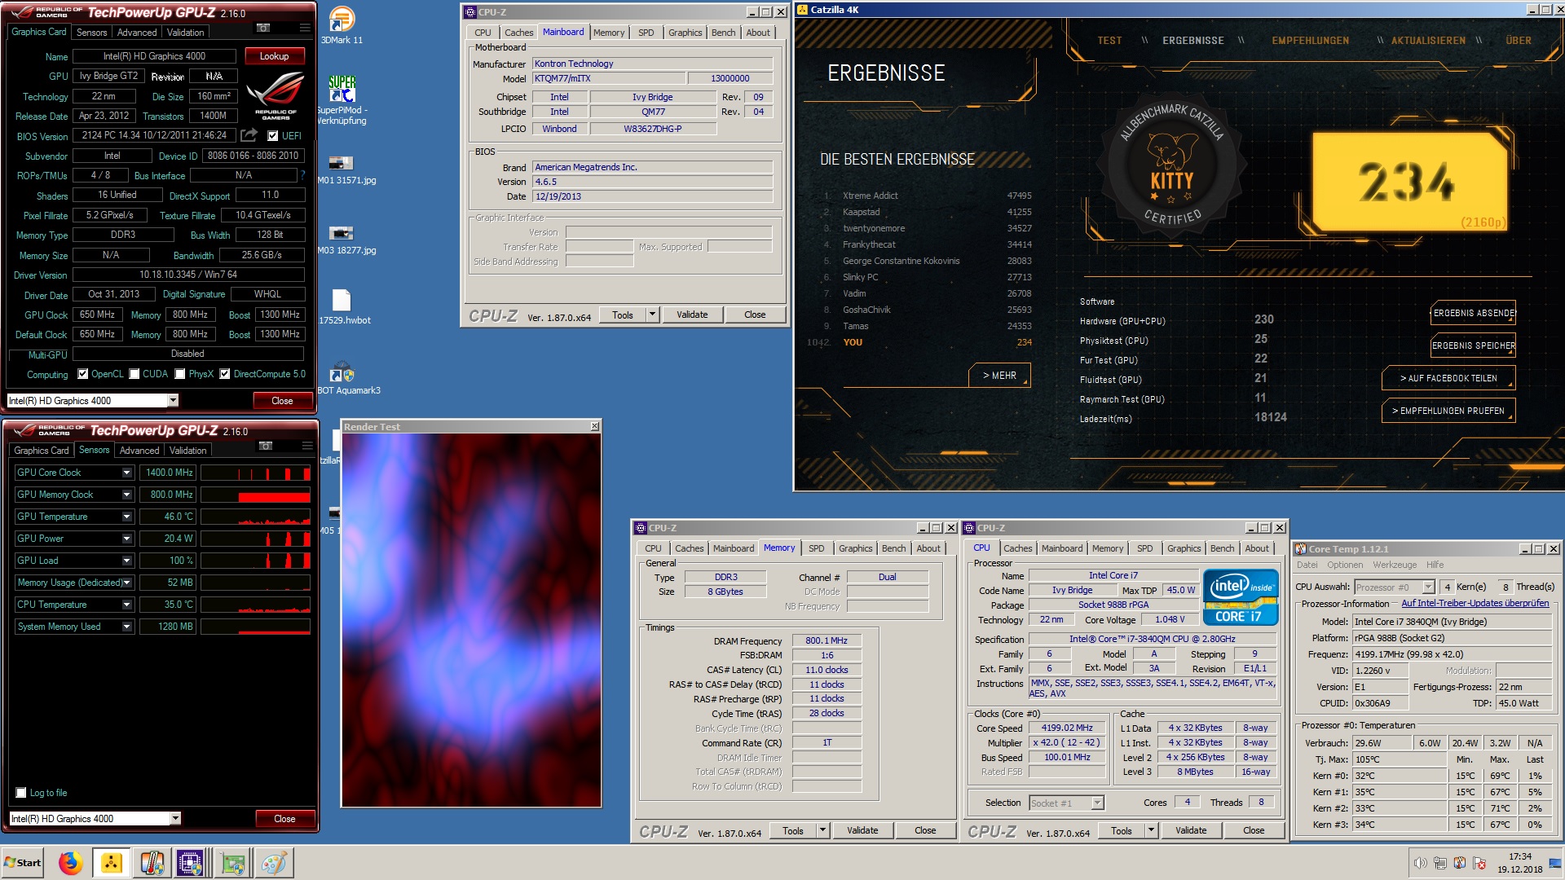This screenshot has height=880, width=1565.
Task: Open the hamburger menu in GPU-Z Sensors window
Action: (307, 447)
